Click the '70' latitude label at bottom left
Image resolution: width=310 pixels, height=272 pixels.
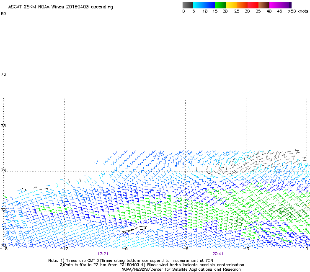pos(3,245)
